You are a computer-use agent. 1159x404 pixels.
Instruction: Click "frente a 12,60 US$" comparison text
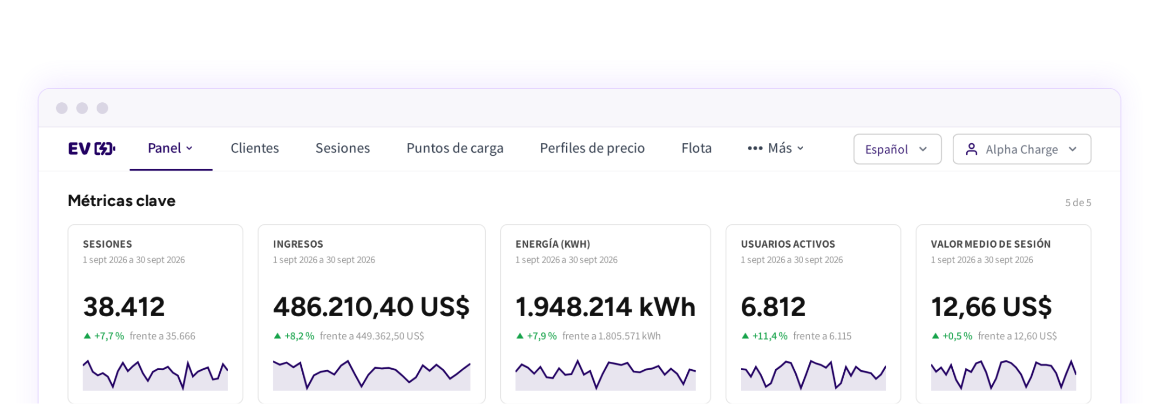coord(1017,336)
